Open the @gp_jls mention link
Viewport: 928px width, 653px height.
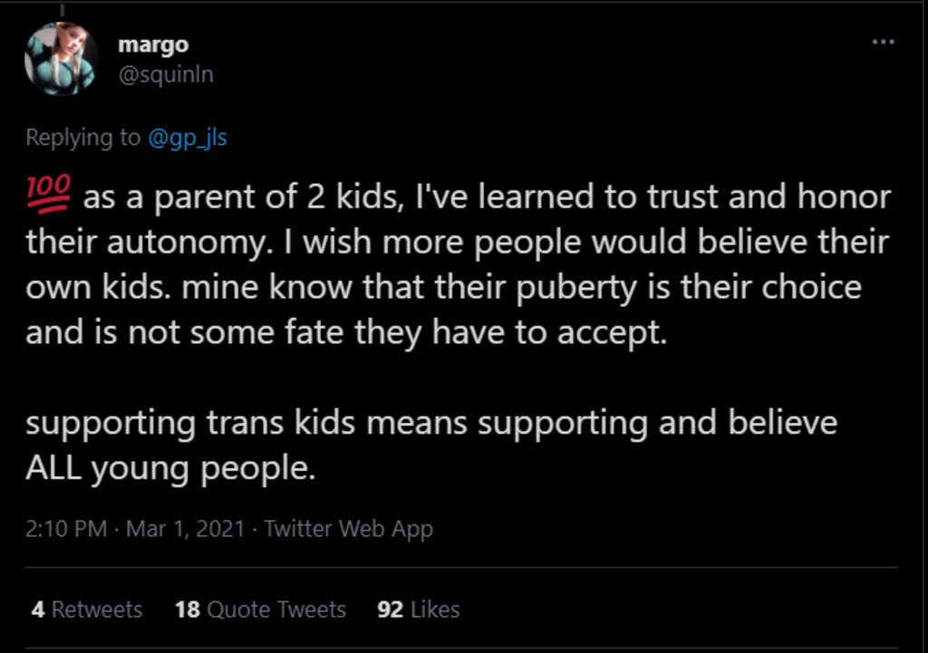coord(187,138)
